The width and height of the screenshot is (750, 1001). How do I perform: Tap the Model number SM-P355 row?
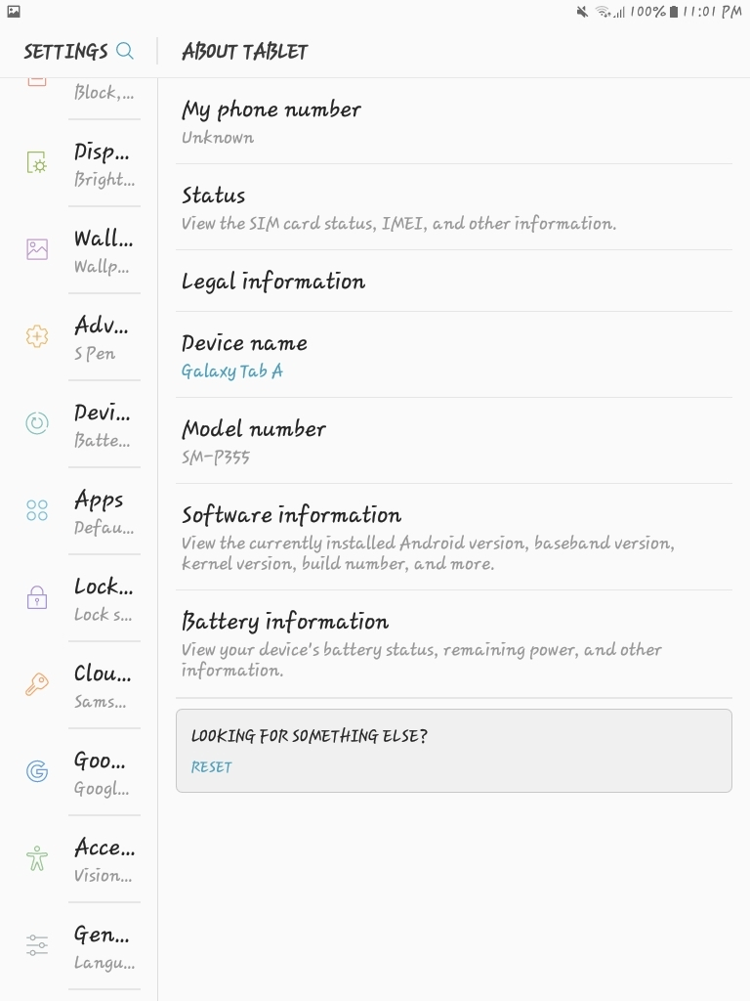[x=453, y=441]
